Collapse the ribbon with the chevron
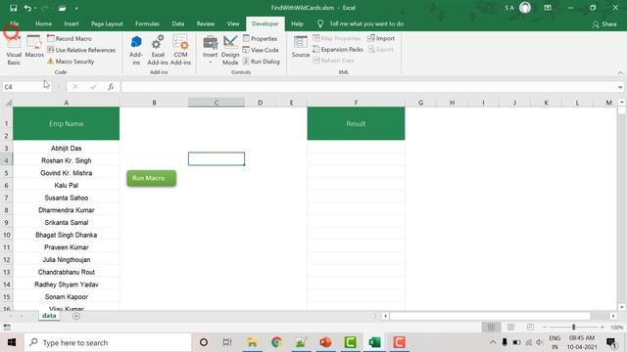 point(620,72)
